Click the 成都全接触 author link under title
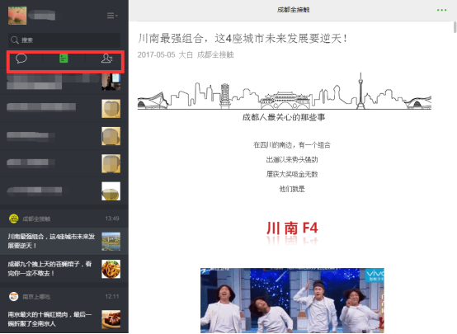Viewport: 457px width, 334px height. pyautogui.click(x=215, y=54)
